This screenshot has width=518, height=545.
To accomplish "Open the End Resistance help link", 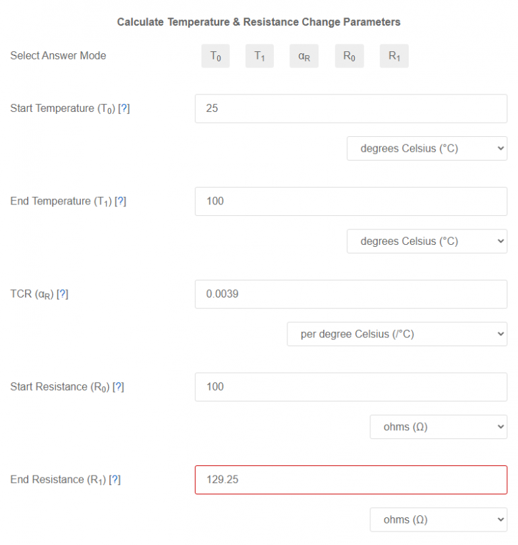I will (114, 480).
